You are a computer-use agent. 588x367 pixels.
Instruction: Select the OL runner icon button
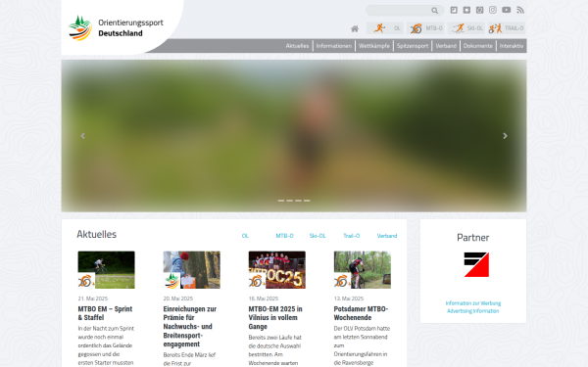pos(385,28)
